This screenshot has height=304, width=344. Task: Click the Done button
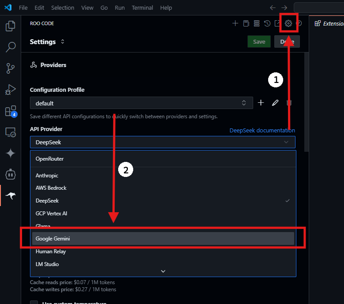287,42
